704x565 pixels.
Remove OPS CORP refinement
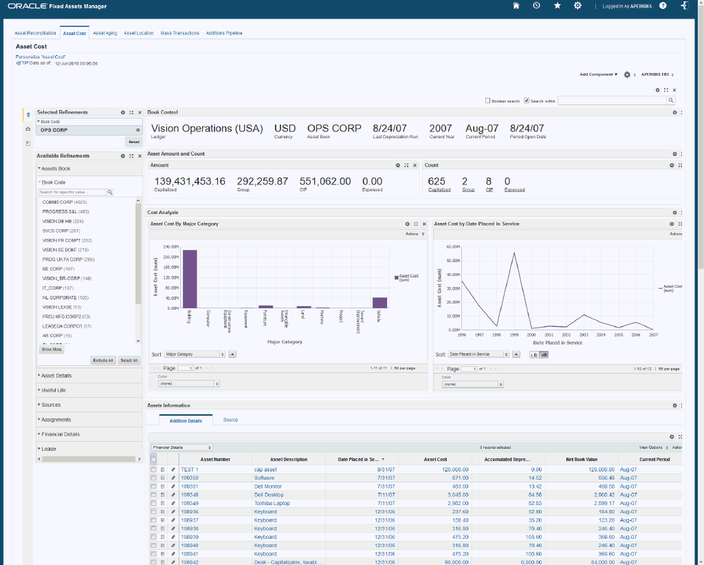[x=137, y=130]
